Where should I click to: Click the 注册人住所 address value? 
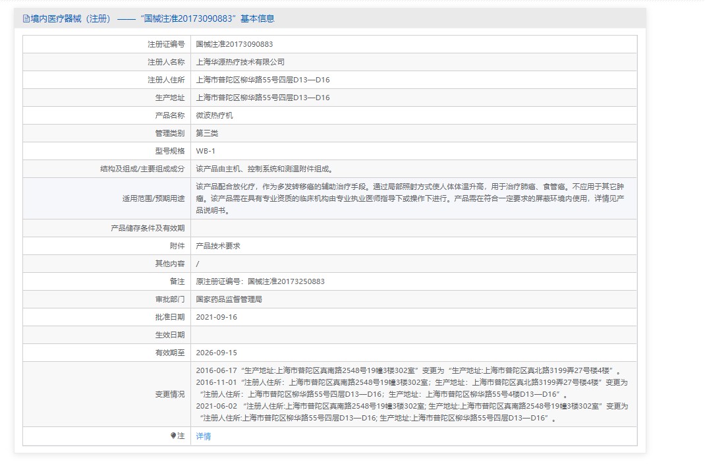point(263,80)
